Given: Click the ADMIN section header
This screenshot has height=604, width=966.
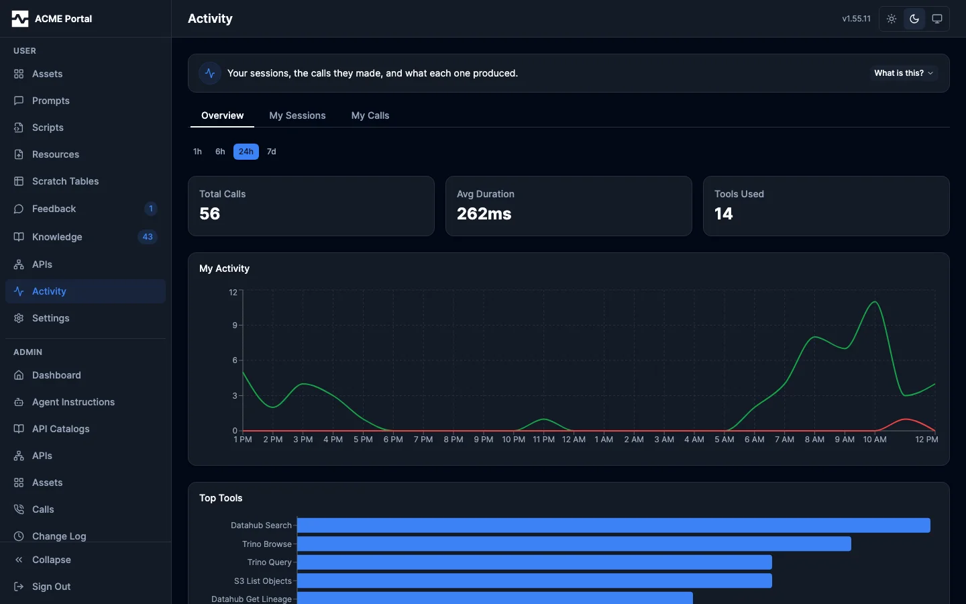Looking at the screenshot, I should click(28, 352).
